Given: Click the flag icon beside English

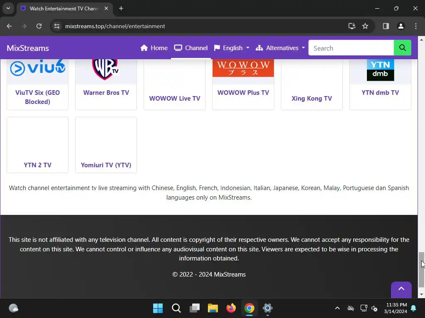Looking at the screenshot, I should pos(217,48).
